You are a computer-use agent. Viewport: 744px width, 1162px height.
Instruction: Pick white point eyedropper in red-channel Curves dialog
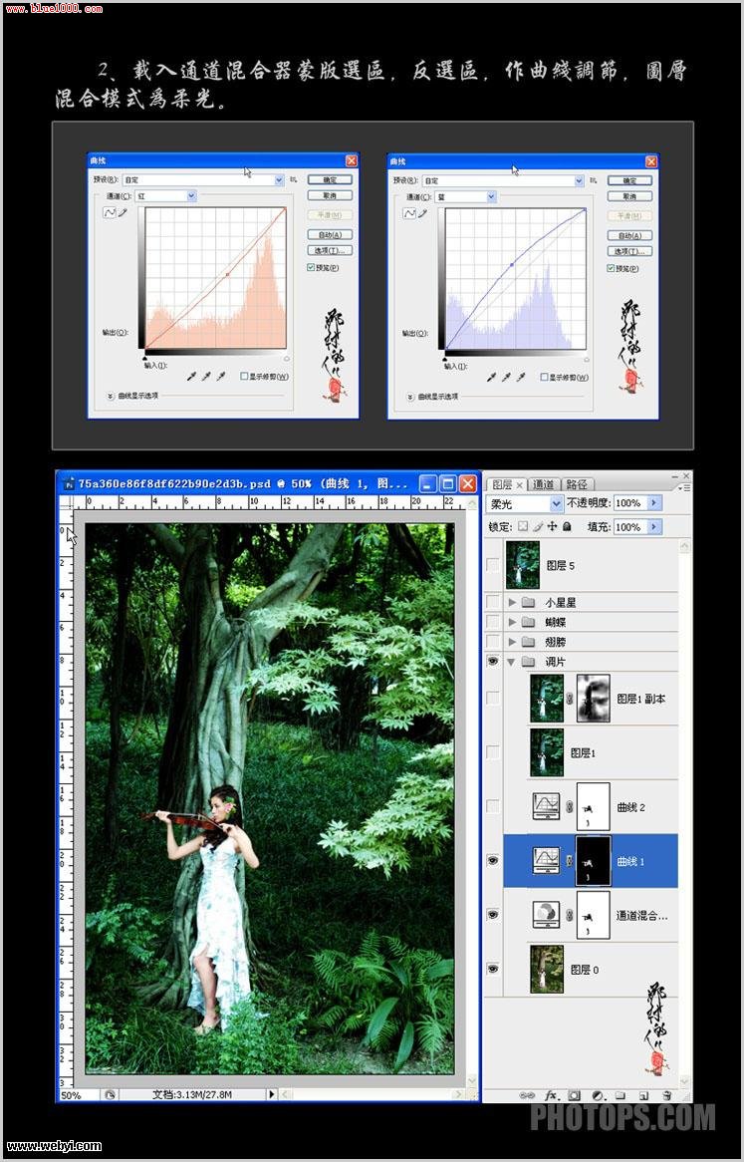click(220, 377)
